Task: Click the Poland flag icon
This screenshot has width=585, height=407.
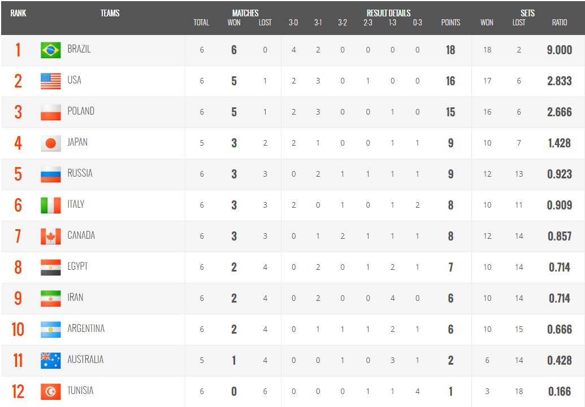Action: coord(51,112)
